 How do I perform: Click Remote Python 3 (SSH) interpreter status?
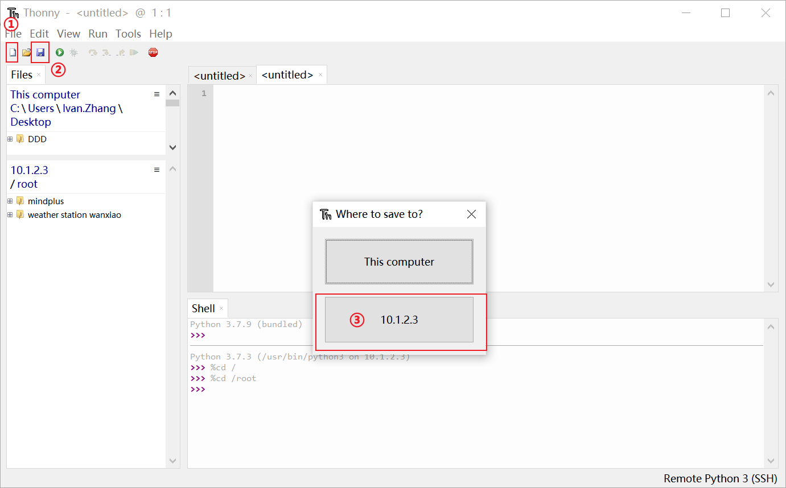[x=720, y=478]
